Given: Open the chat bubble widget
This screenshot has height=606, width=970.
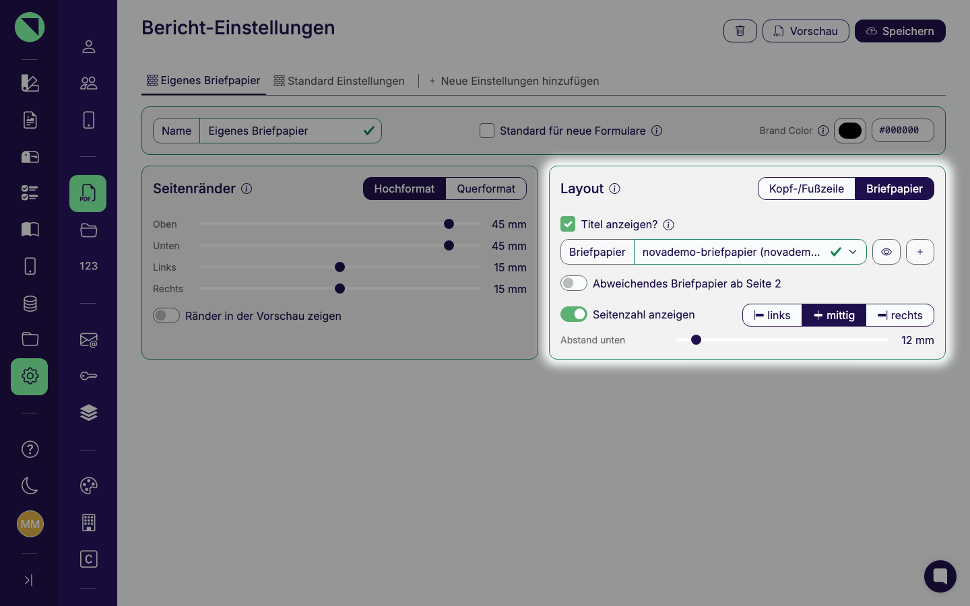Looking at the screenshot, I should 940,576.
